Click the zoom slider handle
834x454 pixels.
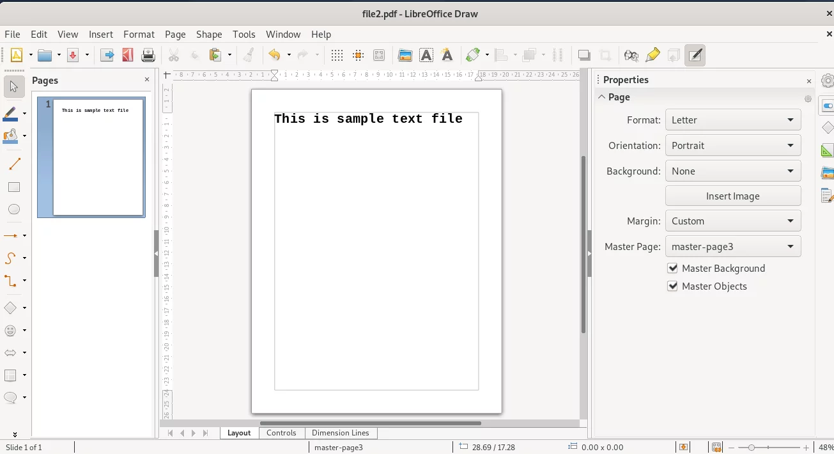(752, 448)
